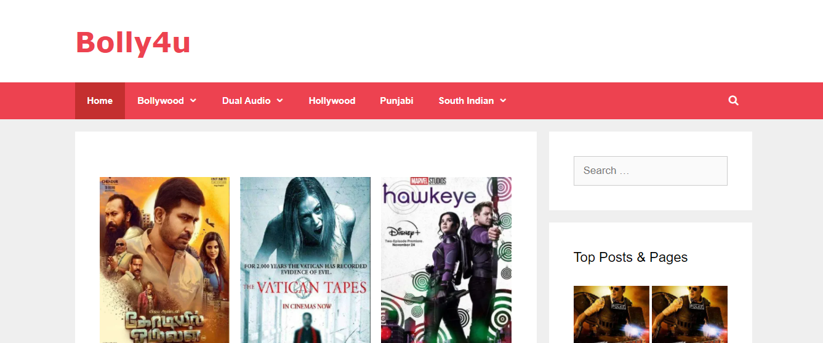Expand the South Indian dropdown chevron
The width and height of the screenshot is (823, 343).
point(503,100)
